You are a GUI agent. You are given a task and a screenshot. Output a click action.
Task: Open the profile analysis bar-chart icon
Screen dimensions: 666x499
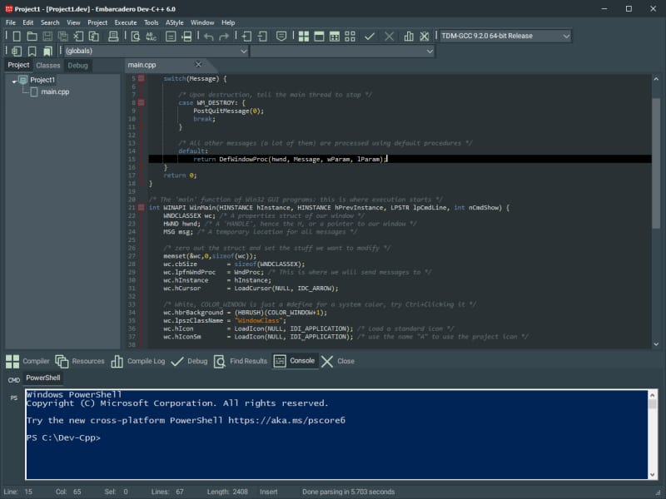pos(408,36)
